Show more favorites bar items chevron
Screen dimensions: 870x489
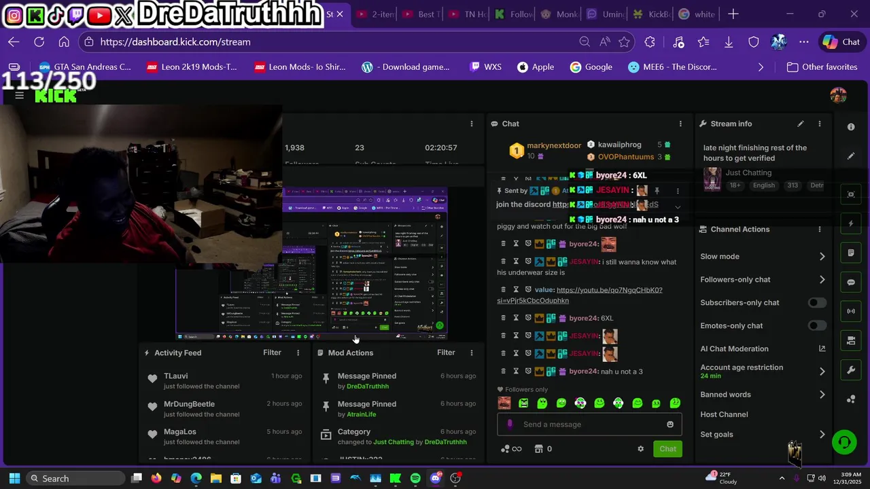click(x=761, y=67)
